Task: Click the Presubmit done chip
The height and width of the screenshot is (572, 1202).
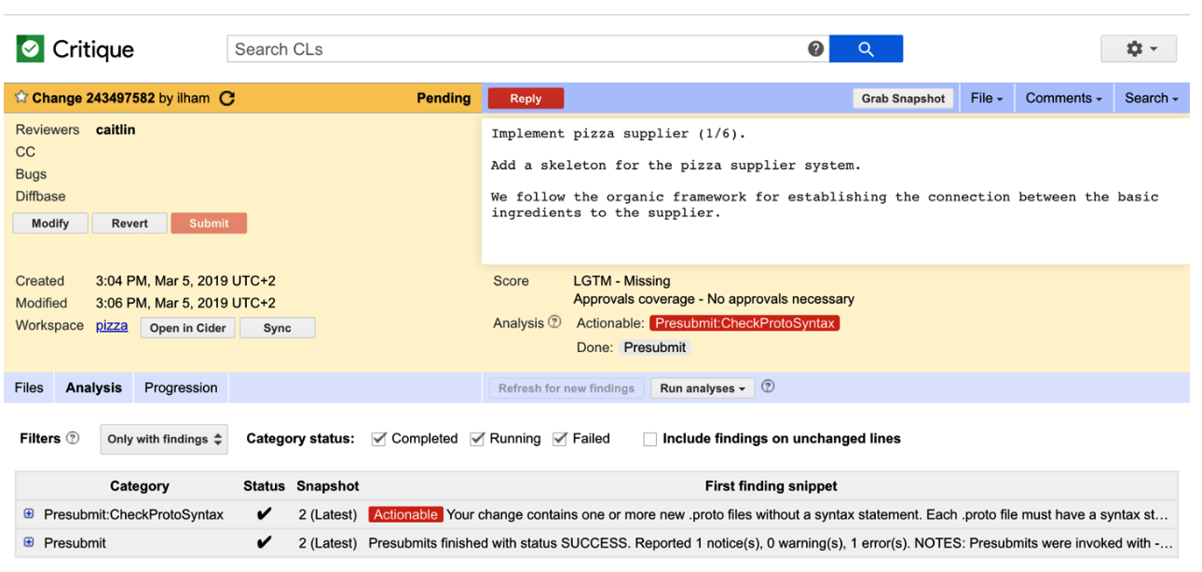Action: pos(655,347)
